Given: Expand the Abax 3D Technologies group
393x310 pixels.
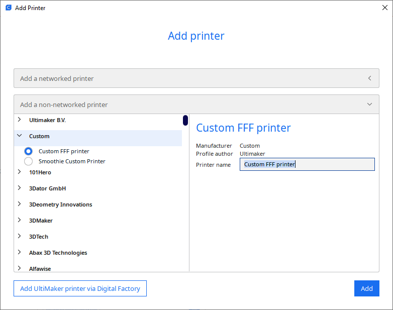Looking at the screenshot, I should [x=19, y=252].
